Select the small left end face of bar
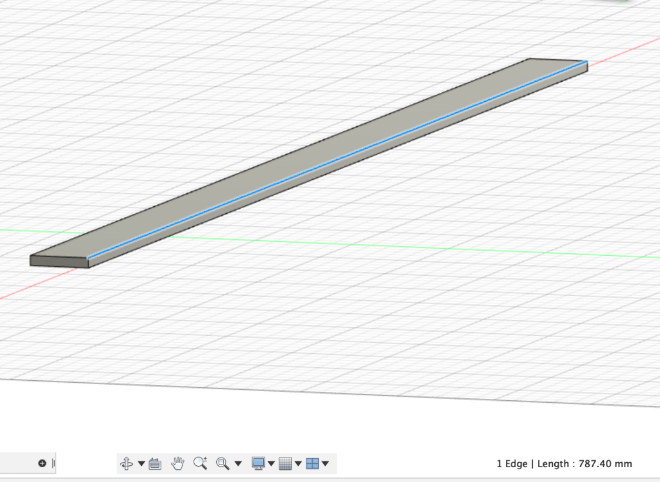 coord(59,261)
